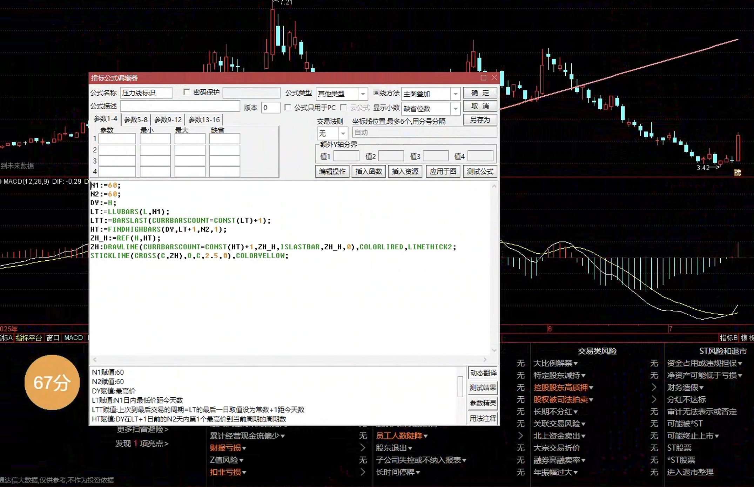The image size is (754, 487).
Task: Expand 大比例解禁 risk item
Action: 556,363
